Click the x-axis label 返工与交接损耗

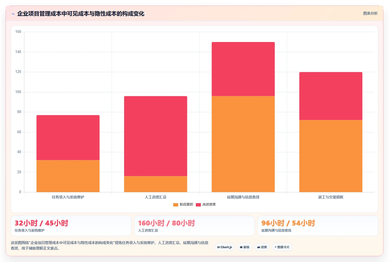[331, 197]
